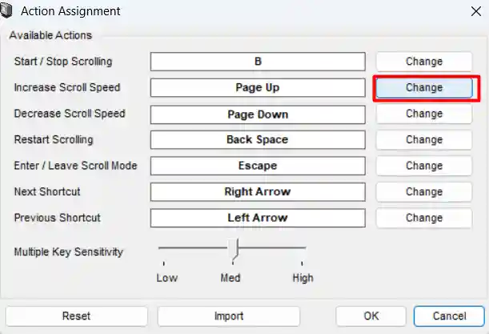
Task: Select the Back Space key field
Action: (258, 139)
